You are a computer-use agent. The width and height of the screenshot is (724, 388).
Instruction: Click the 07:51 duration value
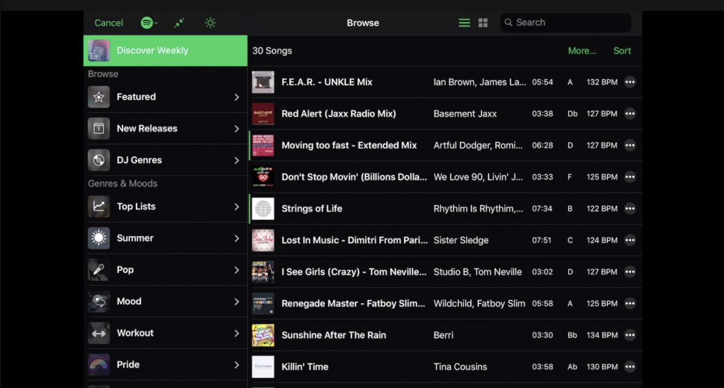(x=542, y=240)
